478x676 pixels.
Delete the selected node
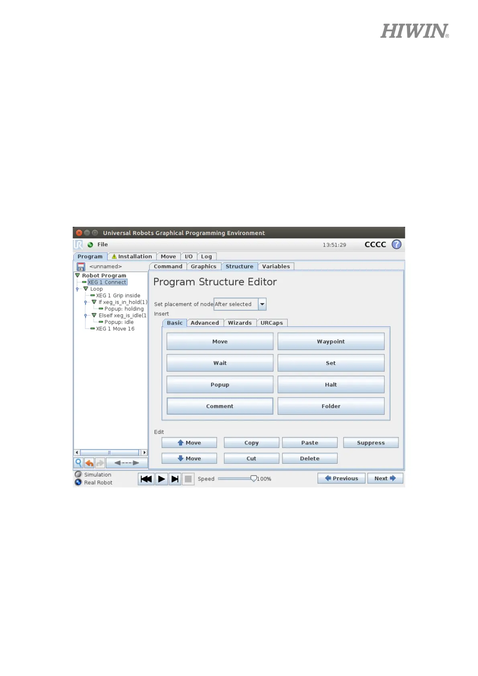point(310,458)
